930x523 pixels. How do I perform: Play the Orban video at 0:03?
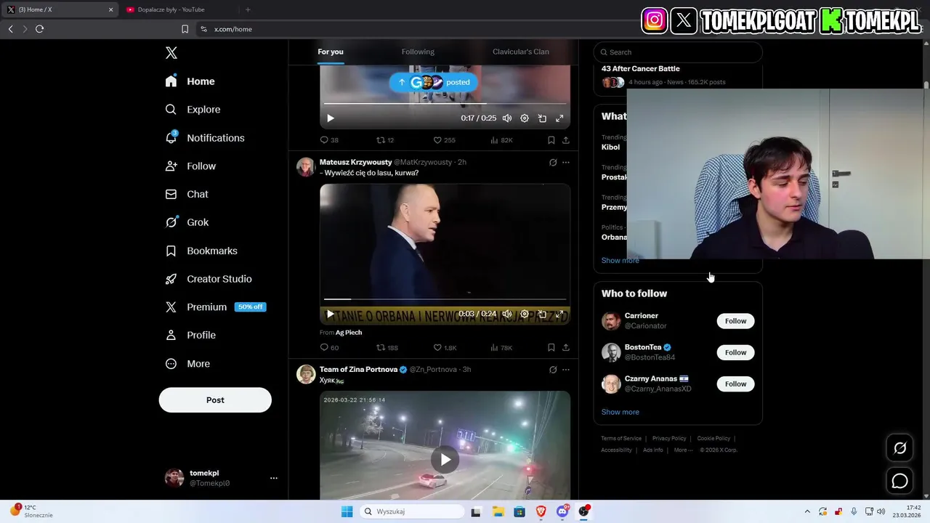pos(330,315)
